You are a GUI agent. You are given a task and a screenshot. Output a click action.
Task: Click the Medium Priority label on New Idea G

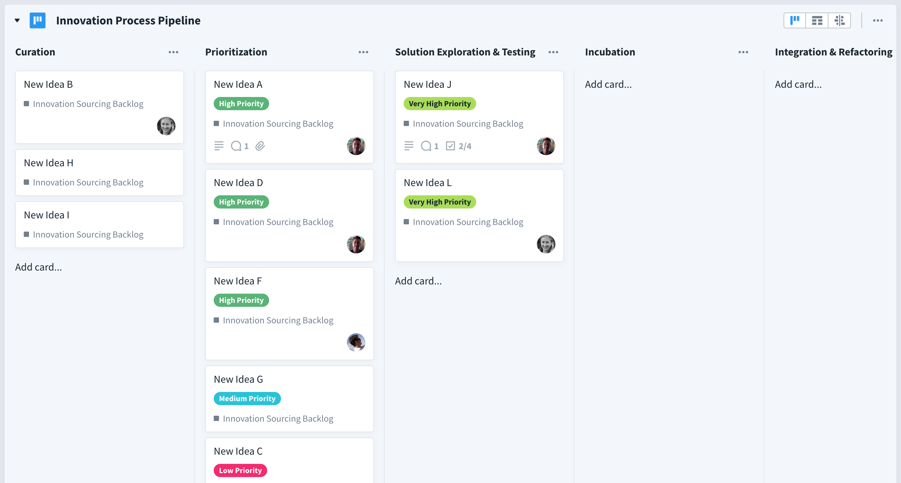pyautogui.click(x=247, y=398)
